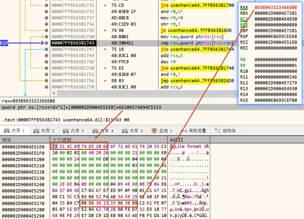Image resolution: width=304 pixels, height=219 pixels.
Task: Click the memory chip icon on 内存 2 tab
Action: pos(36,131)
